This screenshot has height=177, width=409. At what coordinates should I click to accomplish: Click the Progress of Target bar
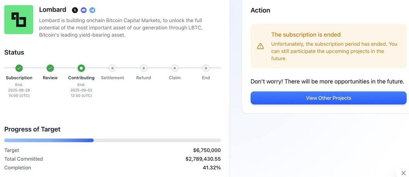(x=113, y=140)
